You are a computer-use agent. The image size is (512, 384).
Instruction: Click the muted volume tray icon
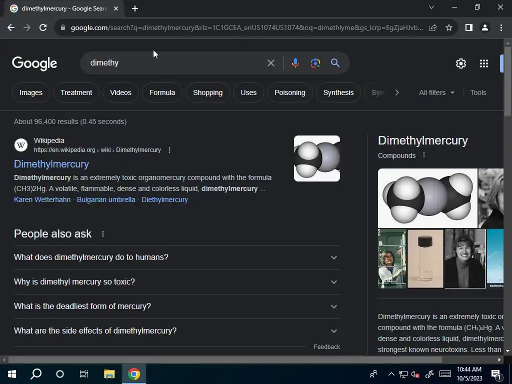415,374
